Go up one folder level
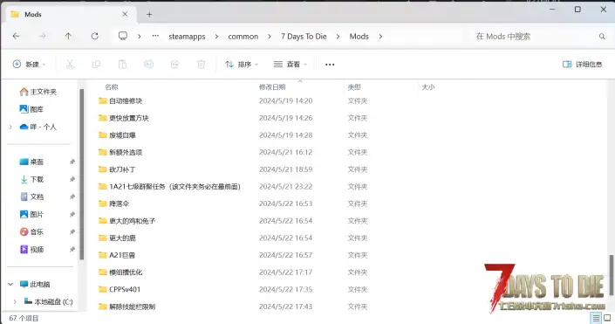Viewport: 615px width, 324px height. pyautogui.click(x=68, y=36)
